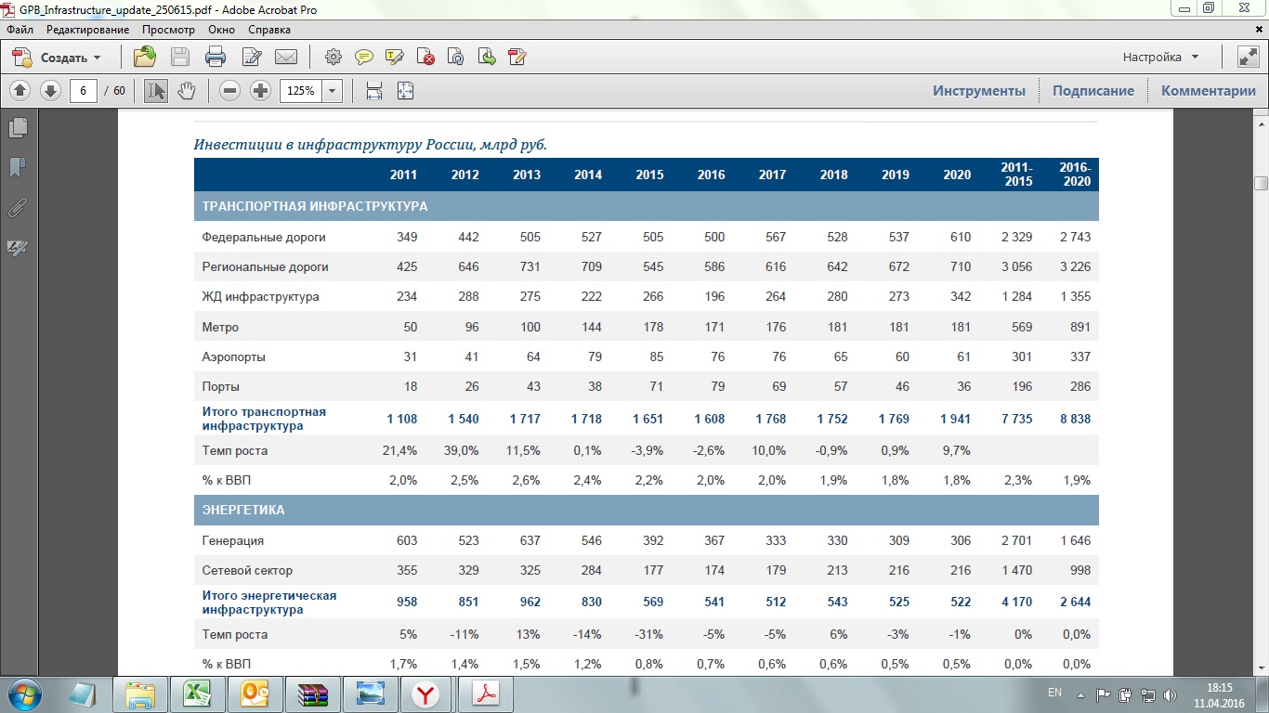This screenshot has height=713, width=1269.
Task: Open the Комментарии pane
Action: point(1208,91)
